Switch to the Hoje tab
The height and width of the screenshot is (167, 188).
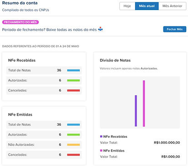[x=127, y=6]
